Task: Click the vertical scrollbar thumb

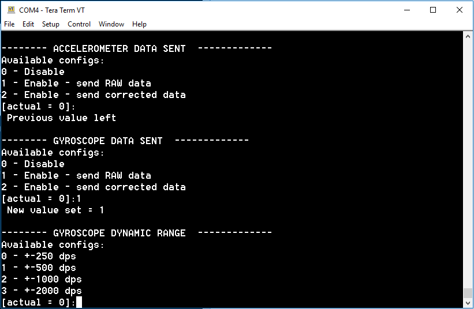Action: 468,293
